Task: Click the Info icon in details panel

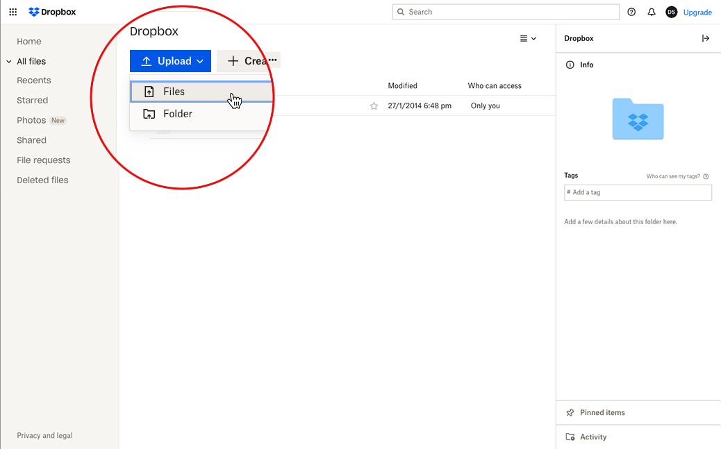Action: [x=570, y=65]
